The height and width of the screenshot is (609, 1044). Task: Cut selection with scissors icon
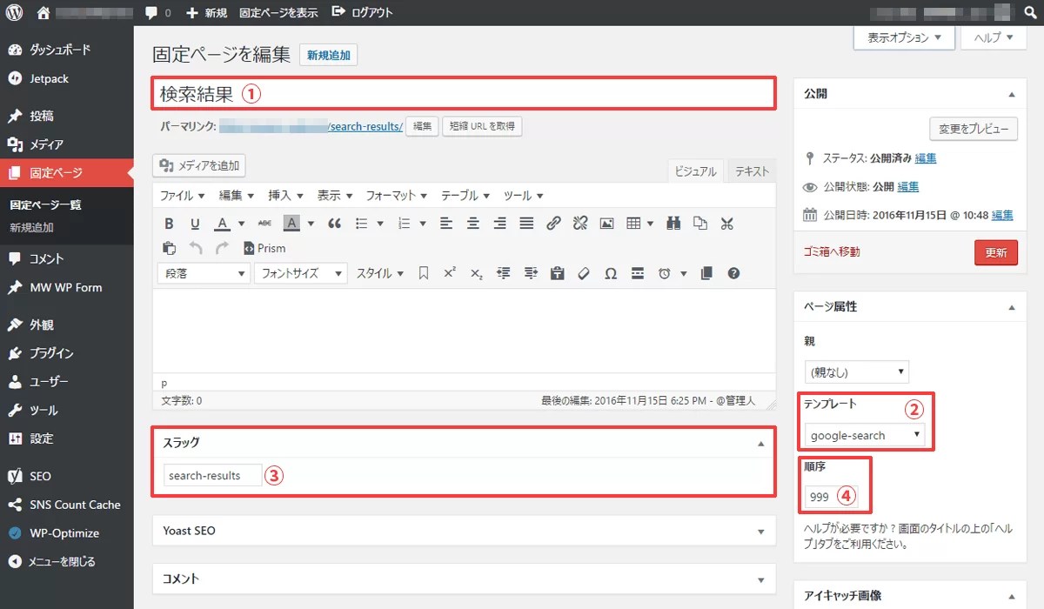point(727,224)
